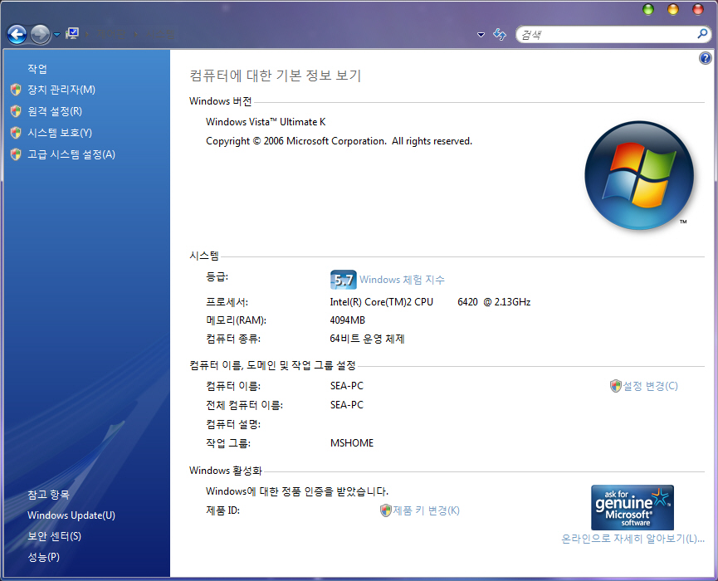Screen dimensions: 718x581
Task: Click the 참고 항목 heading in the left pane
Action: [x=48, y=495]
